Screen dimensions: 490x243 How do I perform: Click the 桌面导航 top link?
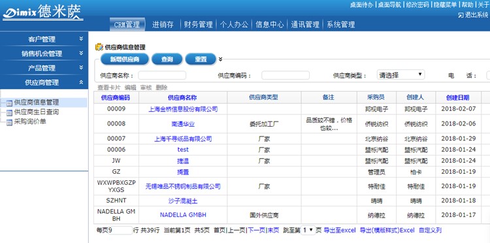tap(389, 5)
